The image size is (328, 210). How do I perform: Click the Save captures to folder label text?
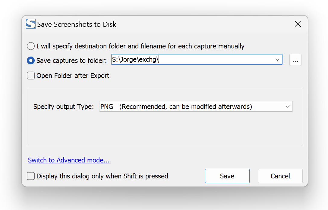click(71, 60)
